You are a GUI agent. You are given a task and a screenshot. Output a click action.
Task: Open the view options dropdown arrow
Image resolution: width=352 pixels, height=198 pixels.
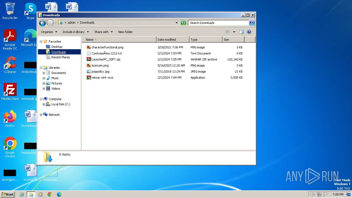pyautogui.click(x=234, y=32)
